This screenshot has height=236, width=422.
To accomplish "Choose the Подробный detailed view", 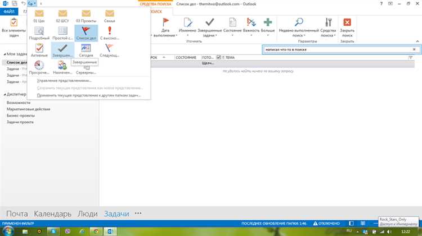I will pyautogui.click(x=39, y=33).
